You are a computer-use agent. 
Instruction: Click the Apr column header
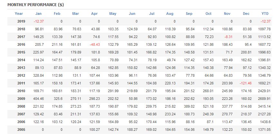[x=94, y=14]
